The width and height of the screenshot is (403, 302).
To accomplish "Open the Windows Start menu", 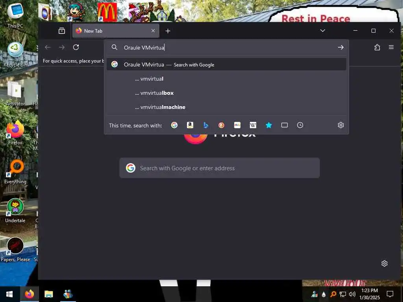I will click(x=9, y=294).
